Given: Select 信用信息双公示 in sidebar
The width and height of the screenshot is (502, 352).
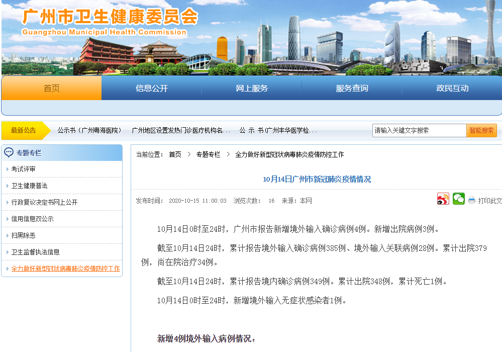Looking at the screenshot, I should [x=32, y=219].
